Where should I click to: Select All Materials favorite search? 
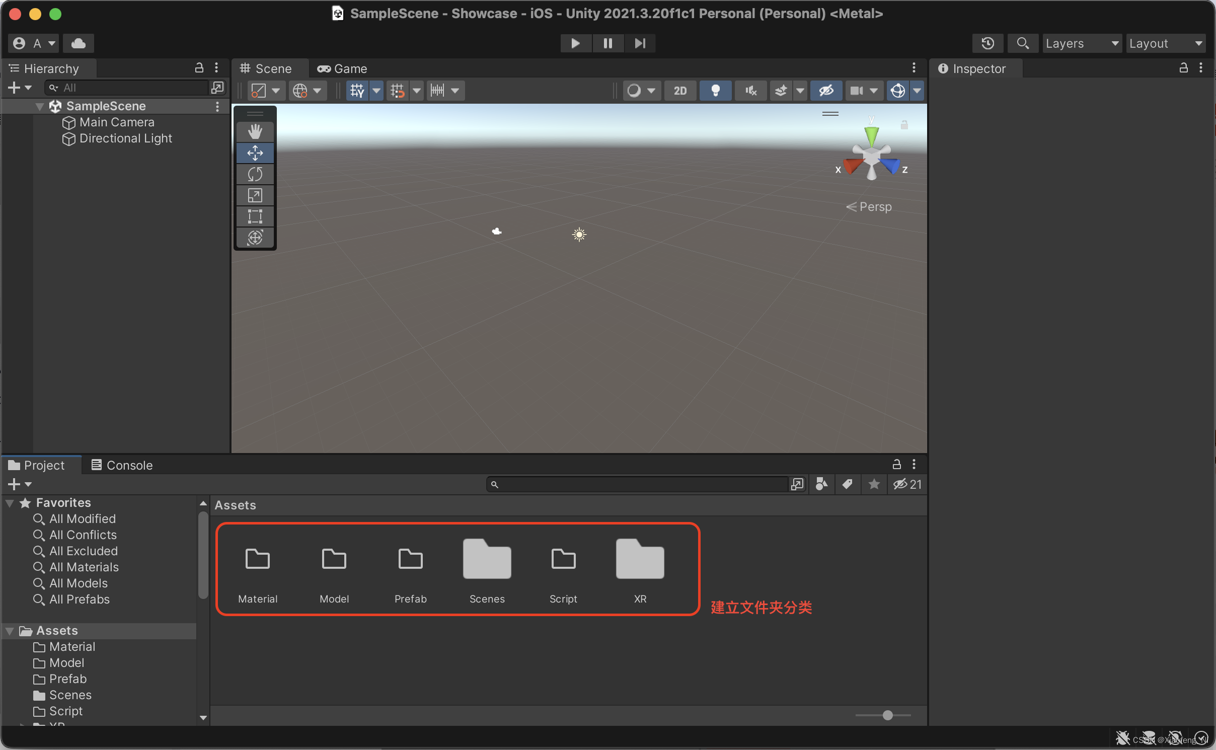tap(84, 567)
